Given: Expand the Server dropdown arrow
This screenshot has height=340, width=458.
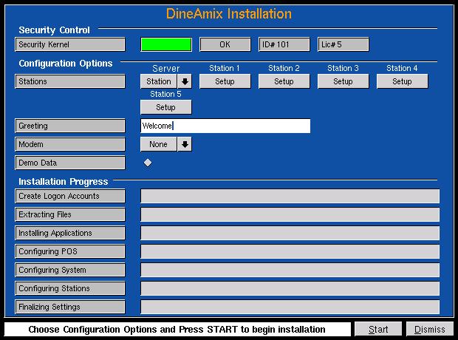Looking at the screenshot, I should coord(185,81).
